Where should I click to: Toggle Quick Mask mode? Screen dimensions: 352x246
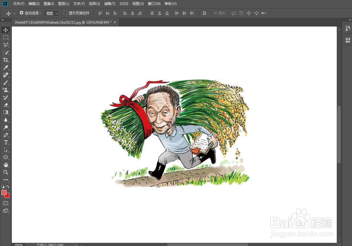click(6, 203)
